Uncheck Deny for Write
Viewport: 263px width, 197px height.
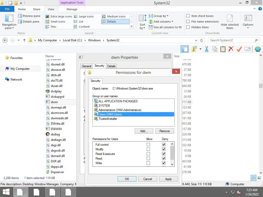[164, 163]
